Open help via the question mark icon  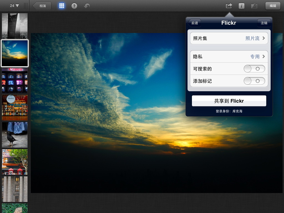point(74,6)
